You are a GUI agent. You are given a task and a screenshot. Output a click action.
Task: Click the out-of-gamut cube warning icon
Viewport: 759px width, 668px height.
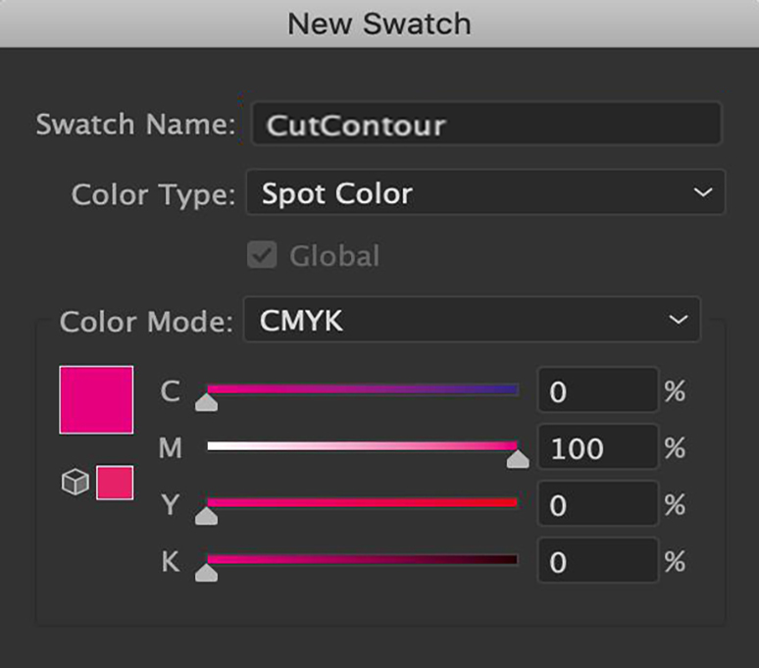[x=76, y=483]
